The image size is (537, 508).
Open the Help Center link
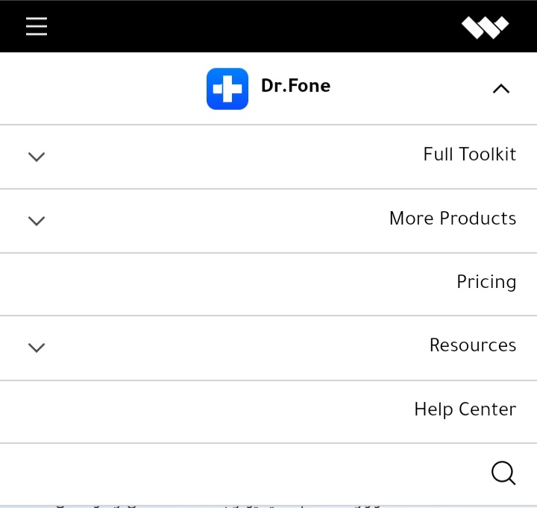click(x=465, y=410)
